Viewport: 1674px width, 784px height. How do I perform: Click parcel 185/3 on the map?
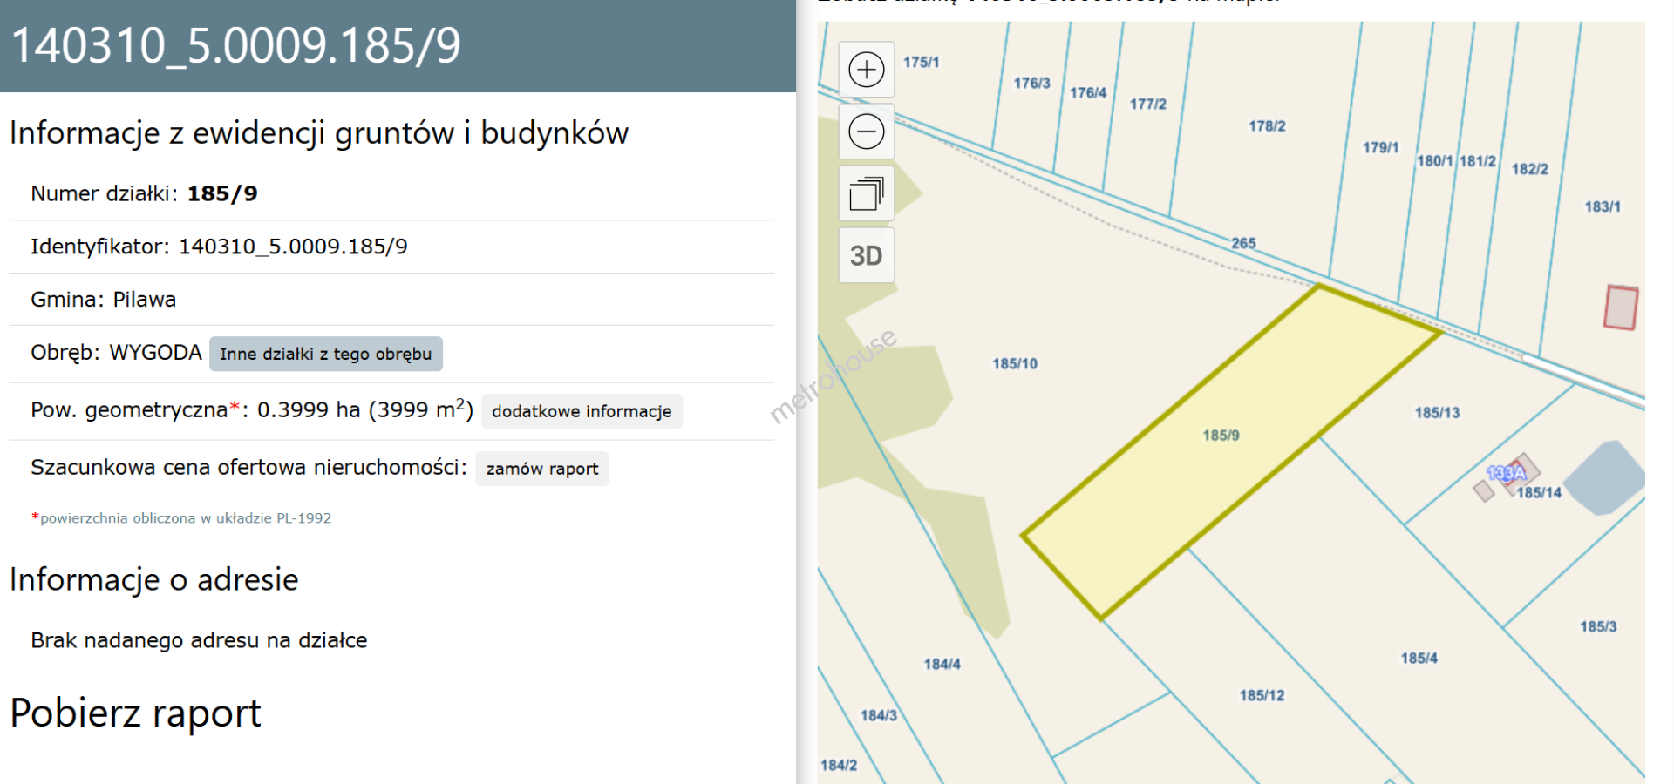point(1597,627)
